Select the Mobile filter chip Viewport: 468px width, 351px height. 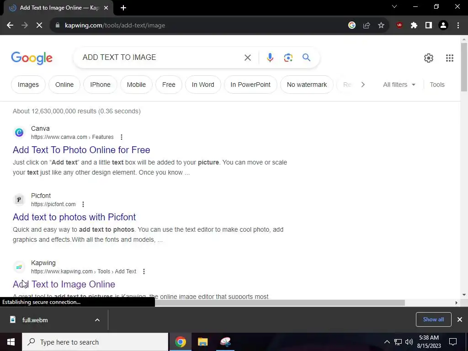(x=136, y=85)
